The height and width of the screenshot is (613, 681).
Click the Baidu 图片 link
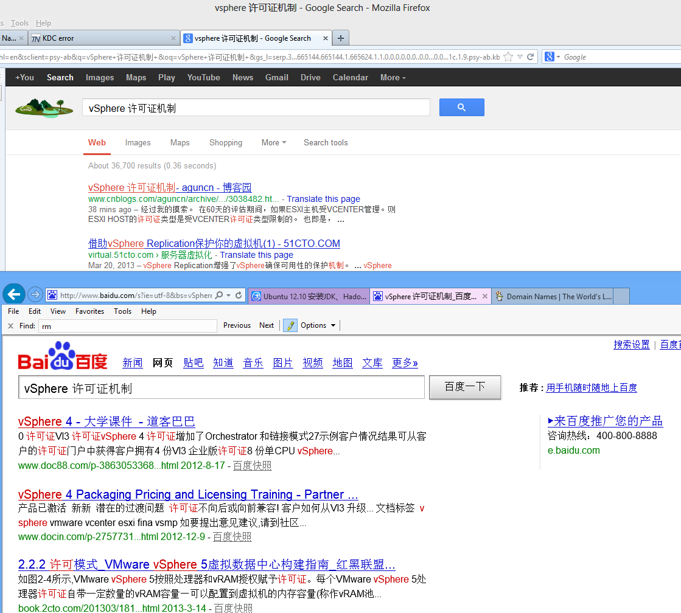click(x=283, y=363)
